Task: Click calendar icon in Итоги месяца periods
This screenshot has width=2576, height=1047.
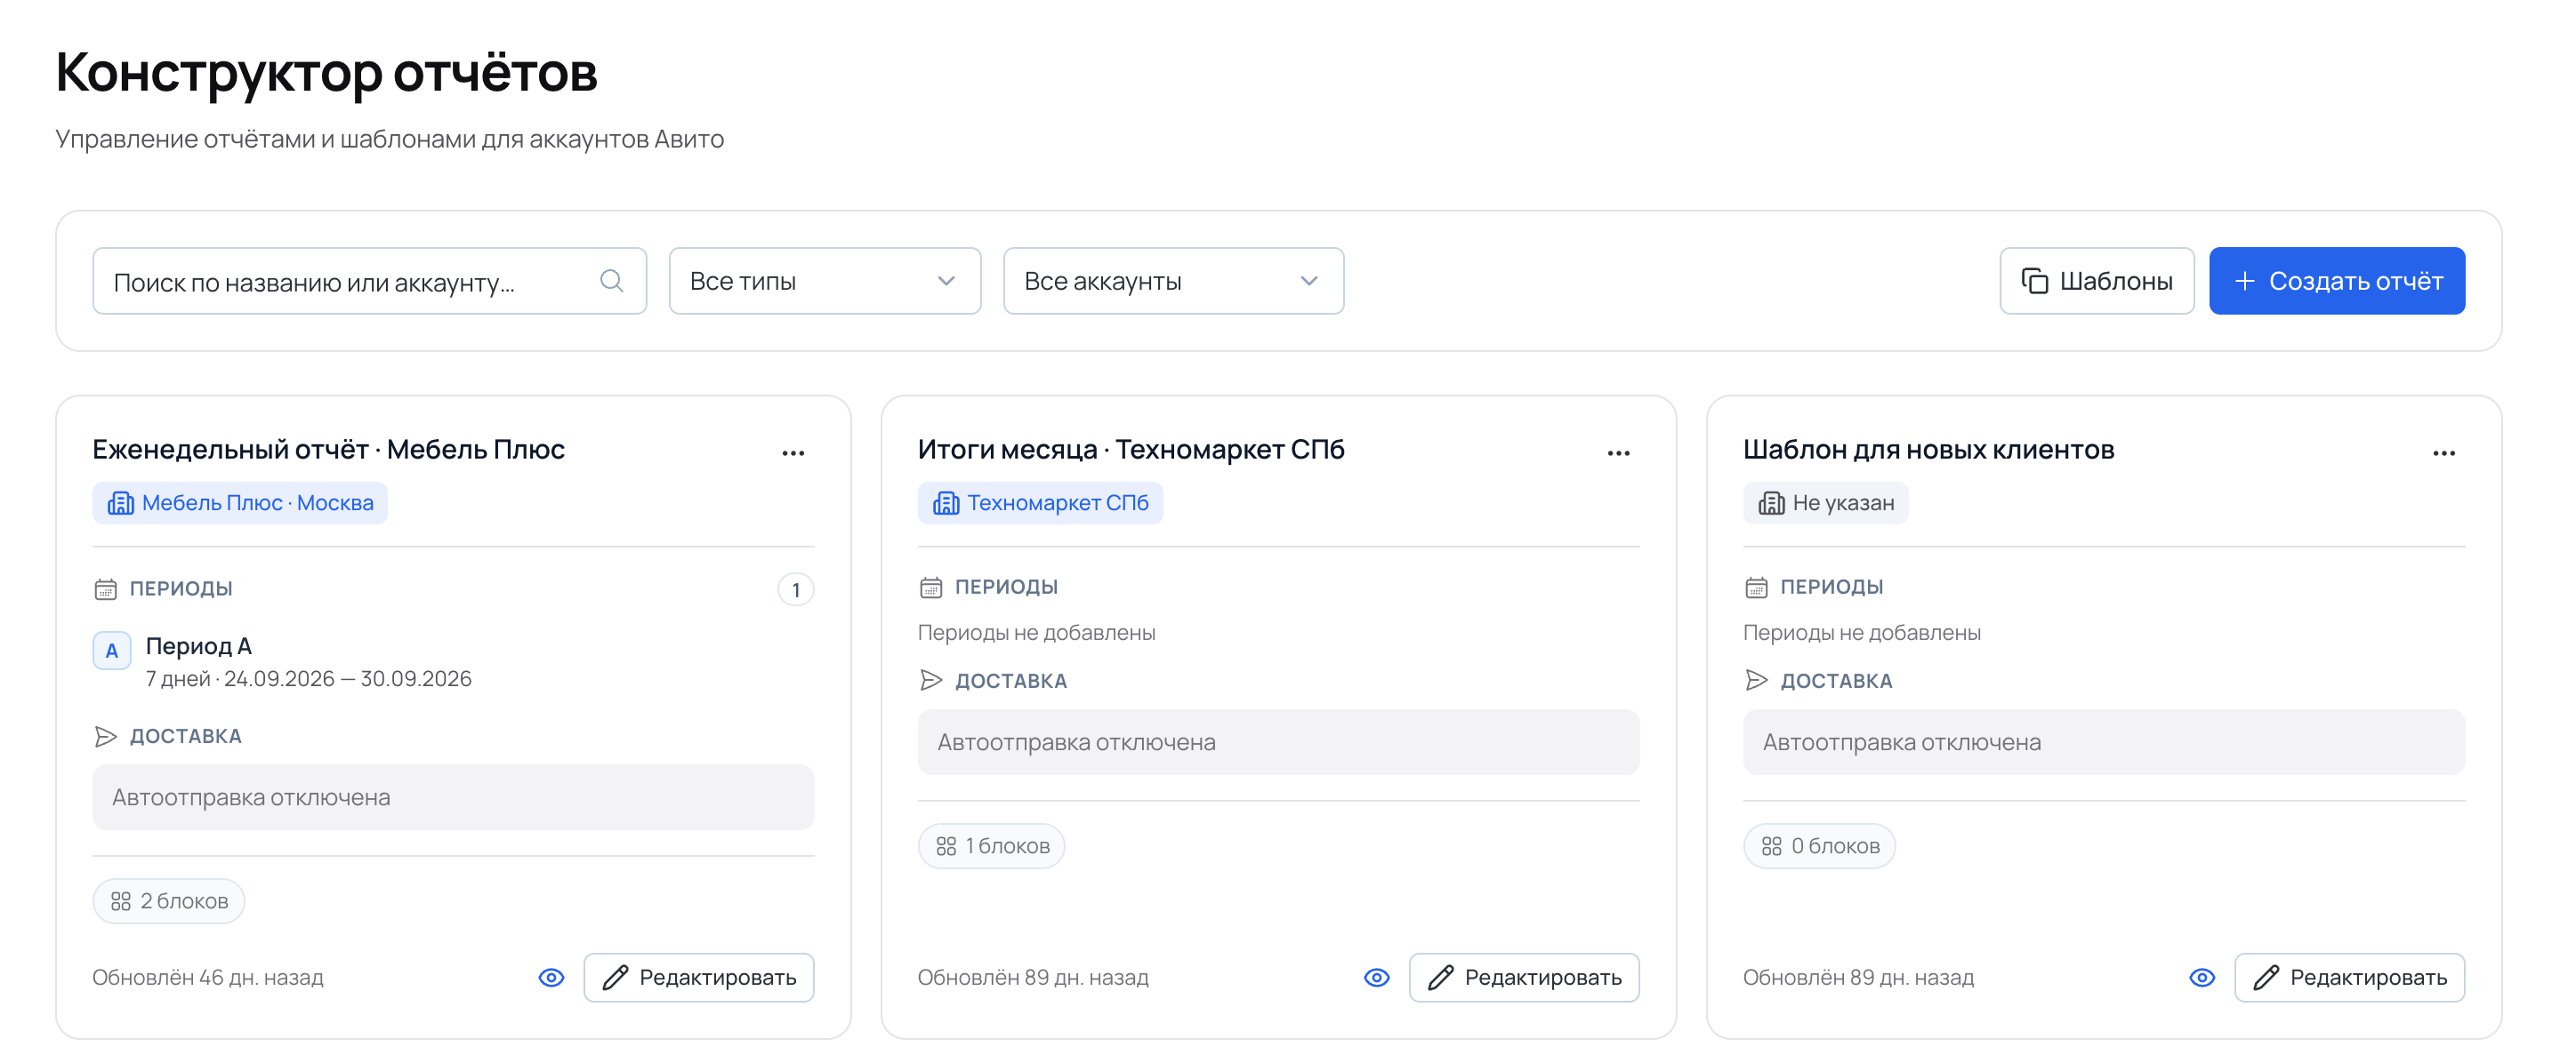Action: tap(930, 587)
